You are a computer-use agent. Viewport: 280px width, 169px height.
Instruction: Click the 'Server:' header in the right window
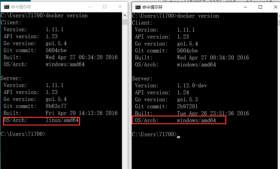pos(142,79)
